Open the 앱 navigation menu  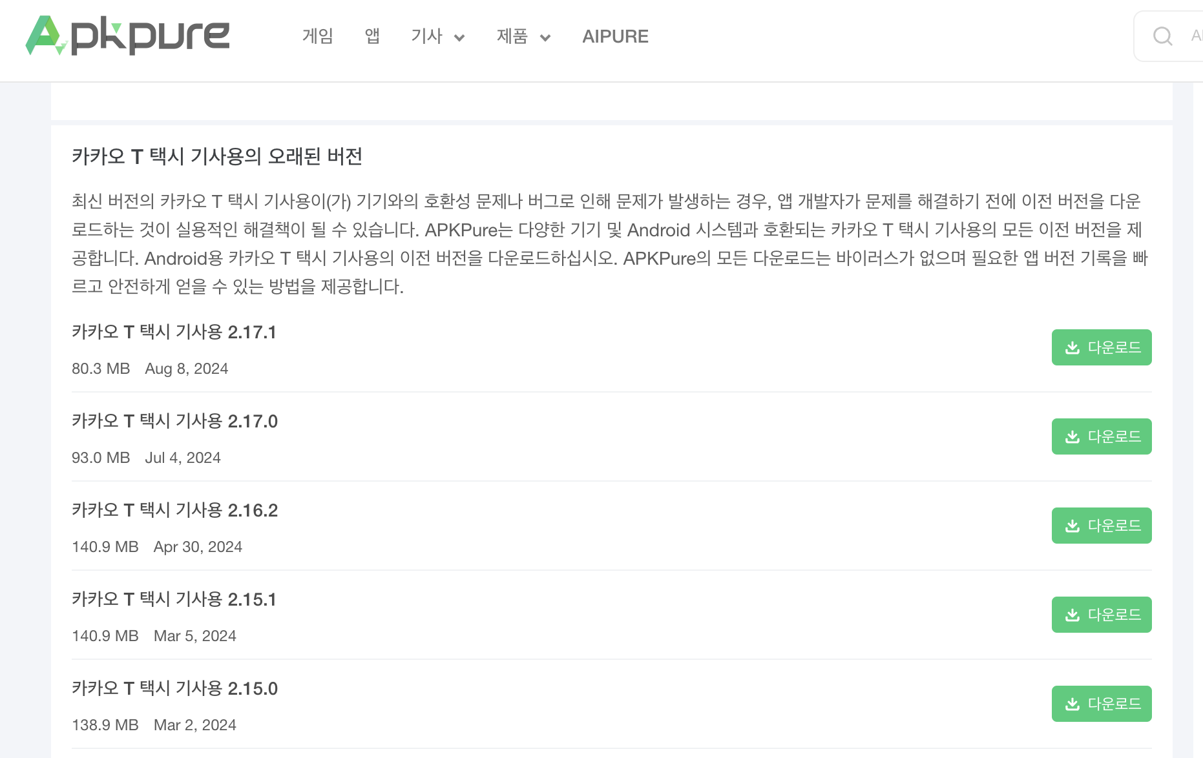(372, 37)
